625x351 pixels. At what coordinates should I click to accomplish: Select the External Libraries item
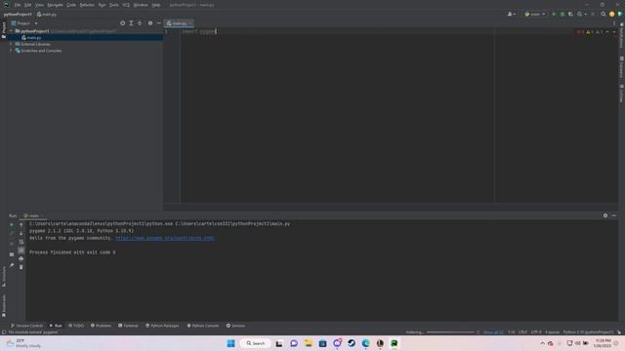[x=32, y=44]
